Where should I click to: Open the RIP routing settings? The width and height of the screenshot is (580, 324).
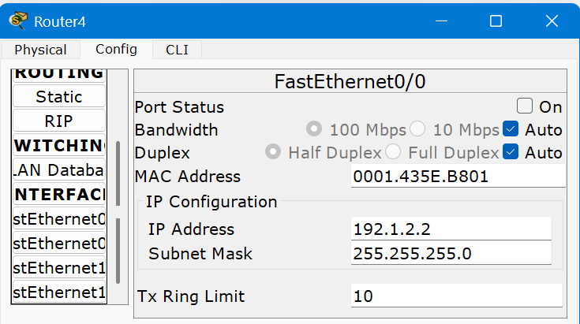coord(59,121)
